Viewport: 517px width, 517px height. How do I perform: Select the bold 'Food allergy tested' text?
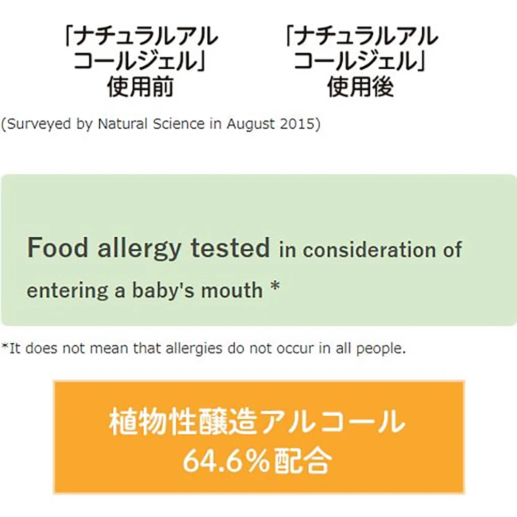(x=148, y=248)
